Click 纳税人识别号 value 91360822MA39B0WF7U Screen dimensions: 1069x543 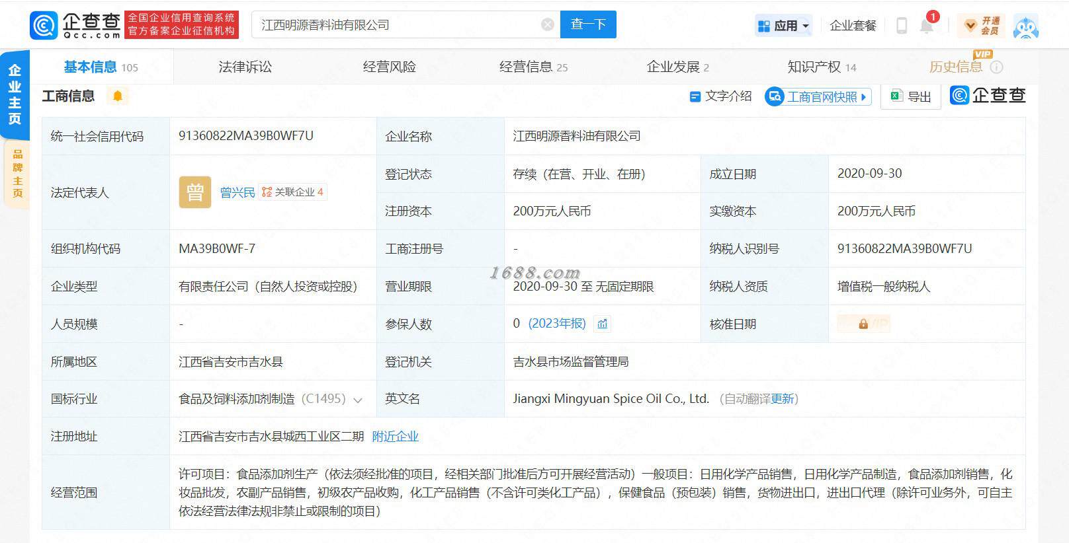pyautogui.click(x=905, y=249)
